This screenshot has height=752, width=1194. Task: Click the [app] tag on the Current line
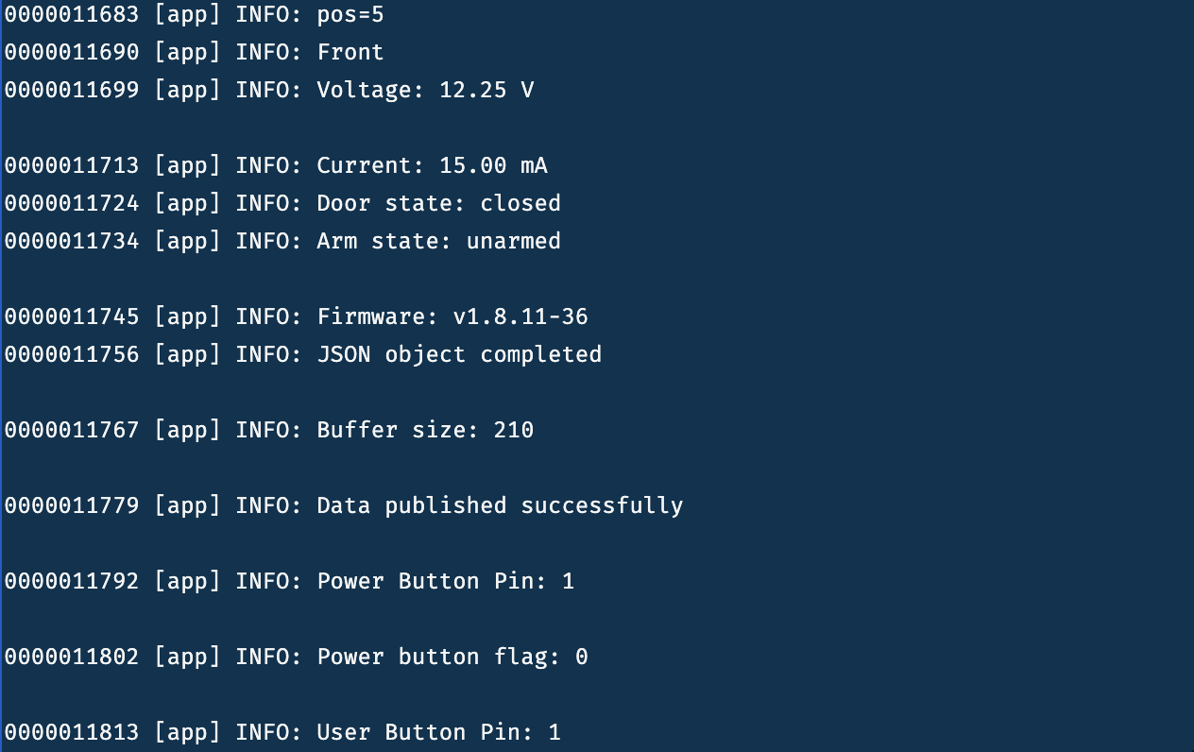(187, 166)
